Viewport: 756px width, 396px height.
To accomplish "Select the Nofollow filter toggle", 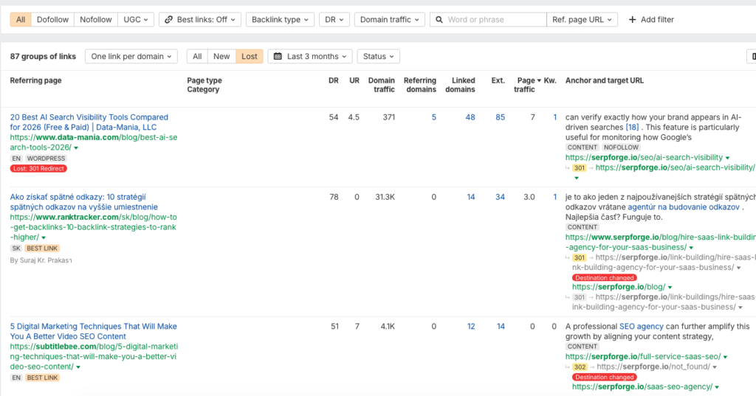I will click(x=96, y=20).
